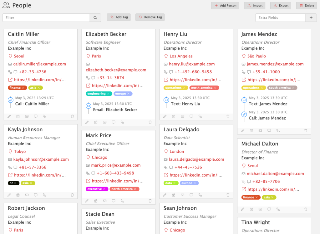
Task: Open Mark Price's email address link
Action: coord(116,165)
